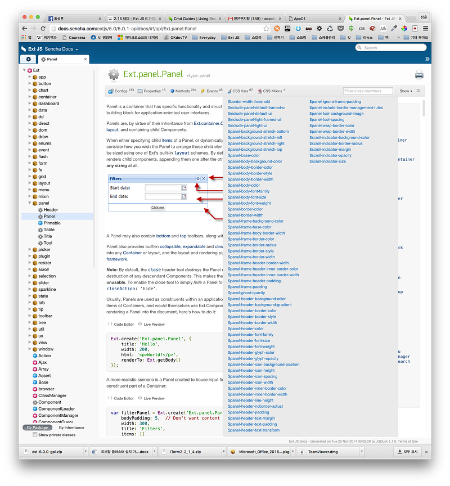The height and width of the screenshot is (486, 450).
Task: Click the gear icon next to Ext.panel.Panel title
Action: coord(114,75)
